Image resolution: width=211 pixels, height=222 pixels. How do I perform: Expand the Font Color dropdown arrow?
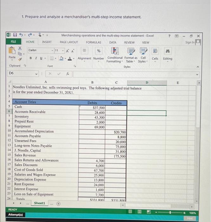pos(74,58)
